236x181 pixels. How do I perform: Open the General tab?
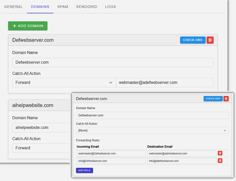click(13, 7)
